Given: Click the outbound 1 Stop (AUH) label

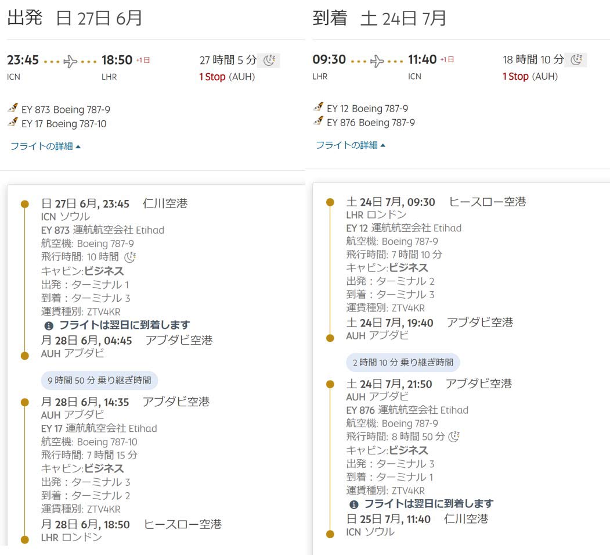Looking at the screenshot, I should tap(226, 77).
